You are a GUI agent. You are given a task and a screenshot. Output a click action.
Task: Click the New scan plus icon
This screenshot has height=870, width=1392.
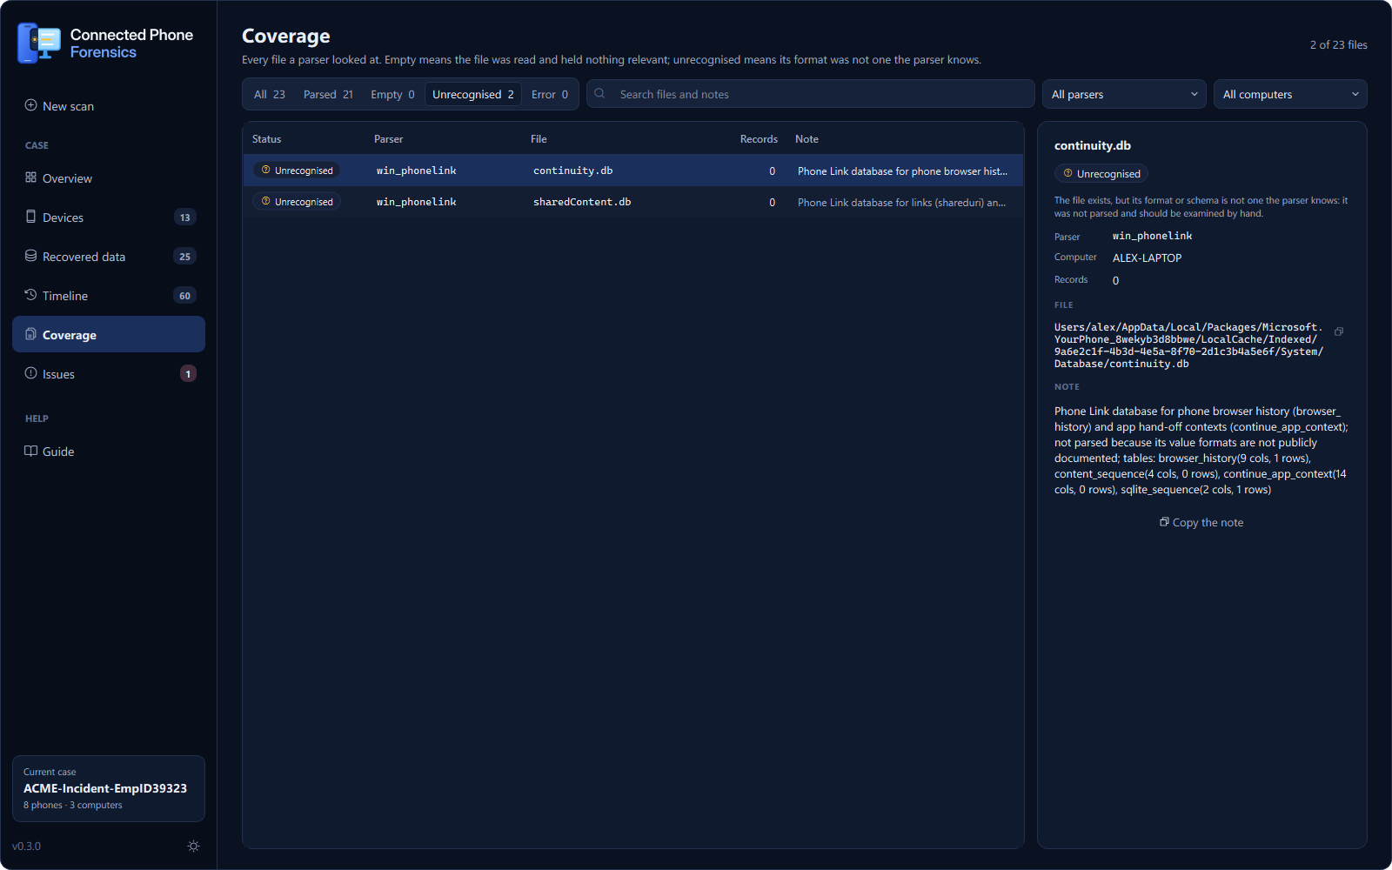pos(30,105)
